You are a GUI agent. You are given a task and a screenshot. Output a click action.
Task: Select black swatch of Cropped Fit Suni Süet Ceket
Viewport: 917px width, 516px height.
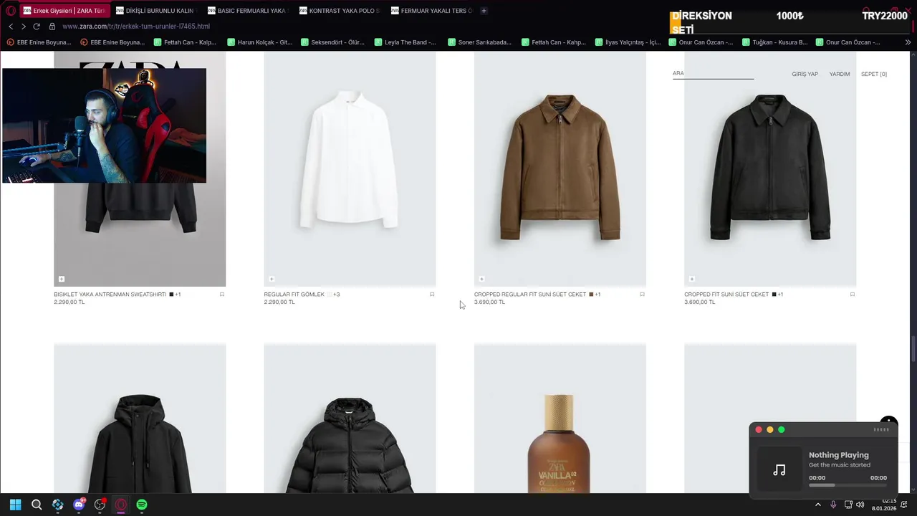(x=774, y=295)
